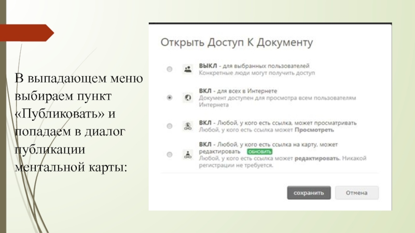Click the globe icon for Internet access

coord(188,98)
